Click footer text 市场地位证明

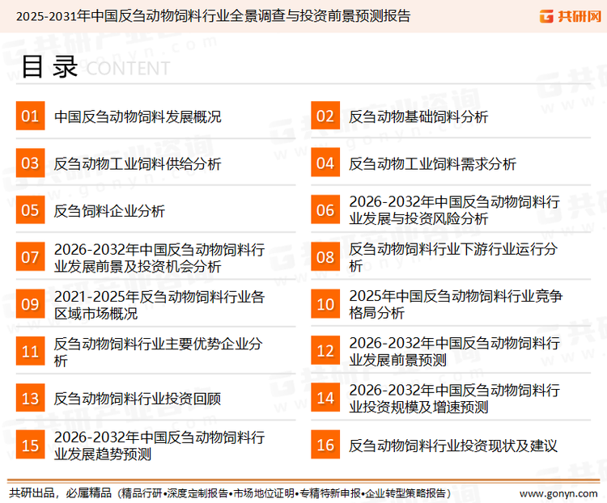(264, 493)
